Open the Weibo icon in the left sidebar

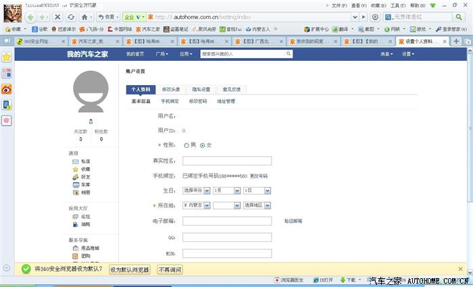click(7, 88)
